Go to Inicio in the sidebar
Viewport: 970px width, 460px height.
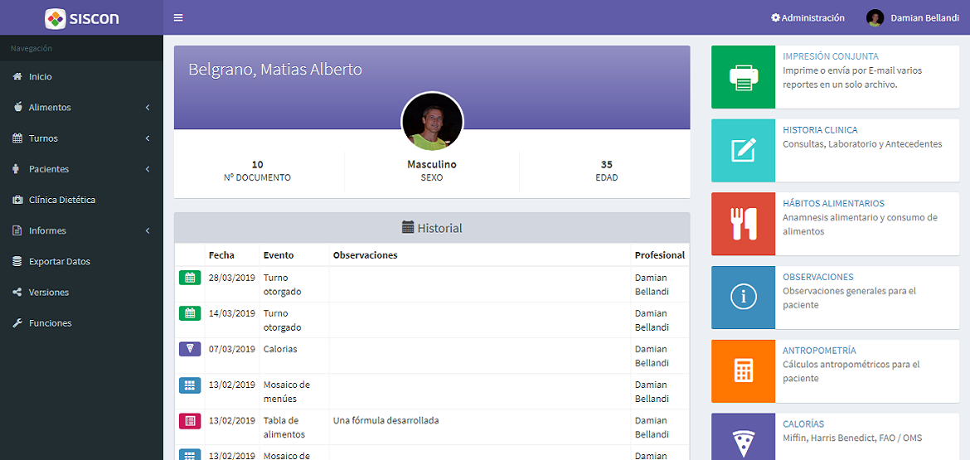(40, 77)
